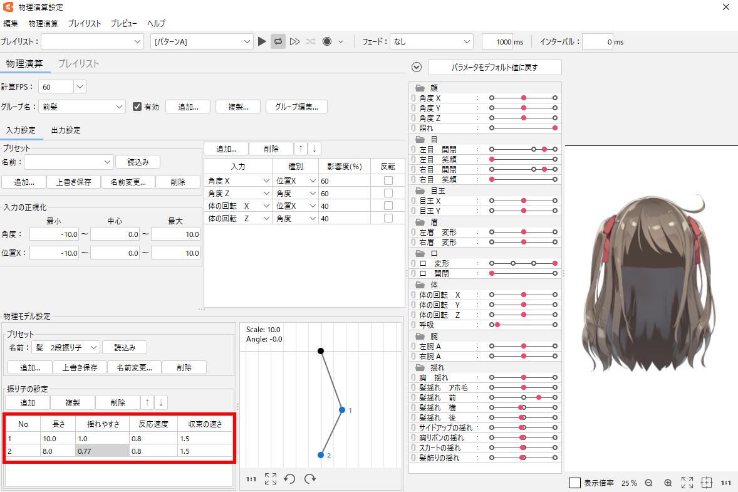Rotate pendulum view clockwise
The width and height of the screenshot is (738, 492).
click(310, 479)
